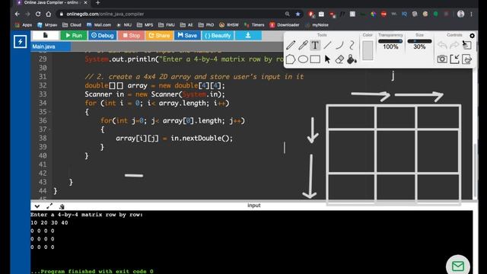This screenshot has height=274, width=487.
Task: Go back in browser
Action: 18,14
